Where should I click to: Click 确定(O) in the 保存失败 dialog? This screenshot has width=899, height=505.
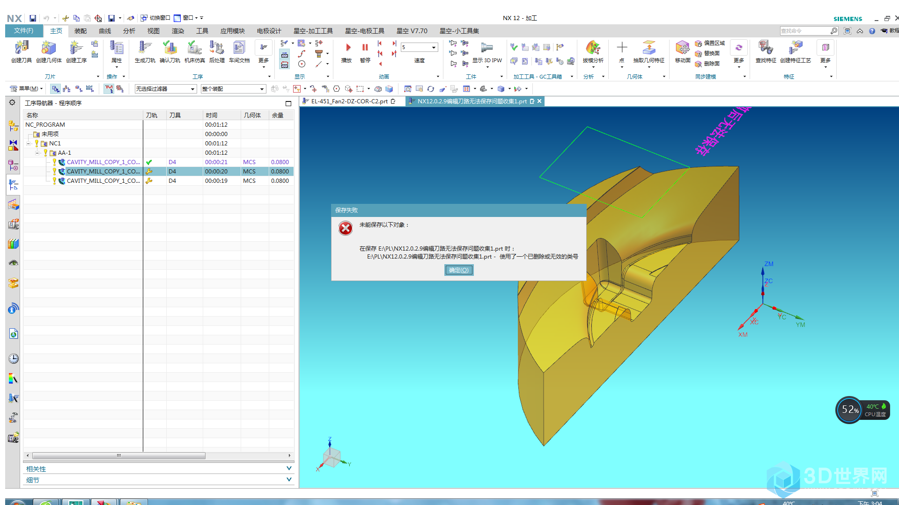459,270
